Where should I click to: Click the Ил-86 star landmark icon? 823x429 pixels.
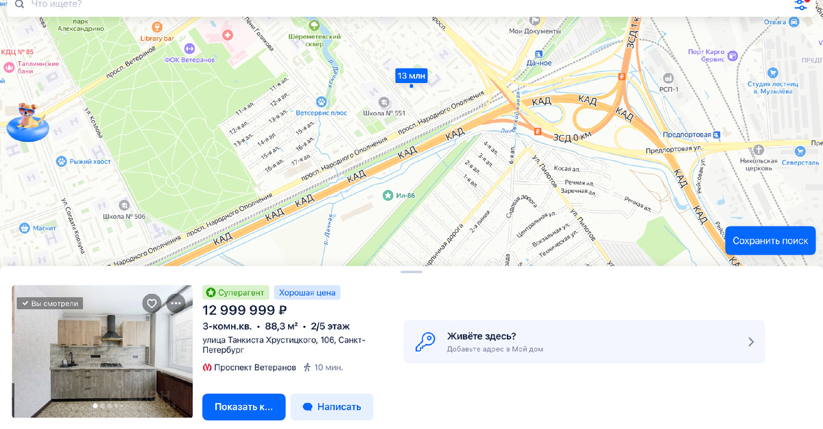tap(388, 196)
